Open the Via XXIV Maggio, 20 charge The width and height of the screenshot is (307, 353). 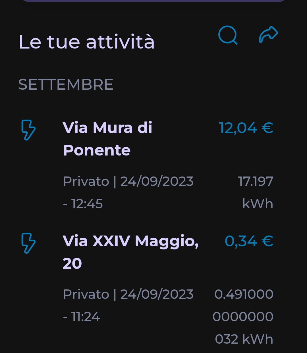[x=130, y=241]
